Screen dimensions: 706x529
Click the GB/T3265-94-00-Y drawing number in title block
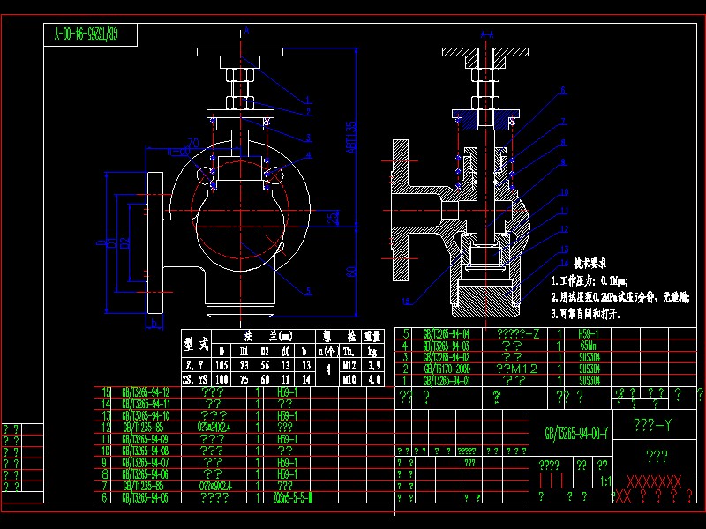tap(576, 432)
